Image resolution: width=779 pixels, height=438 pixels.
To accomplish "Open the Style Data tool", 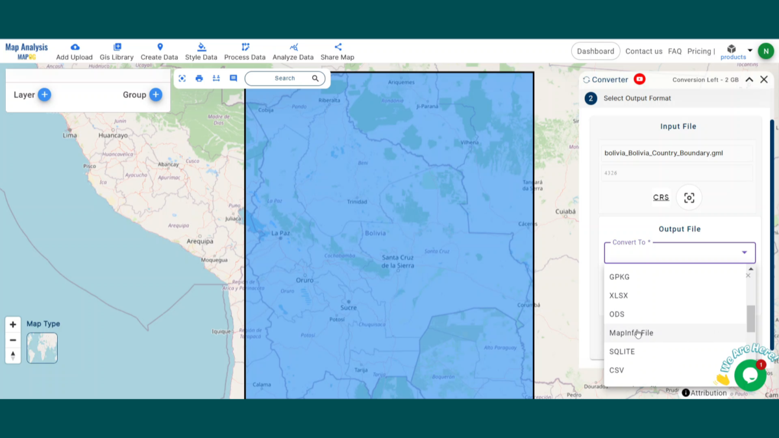I will (x=201, y=51).
